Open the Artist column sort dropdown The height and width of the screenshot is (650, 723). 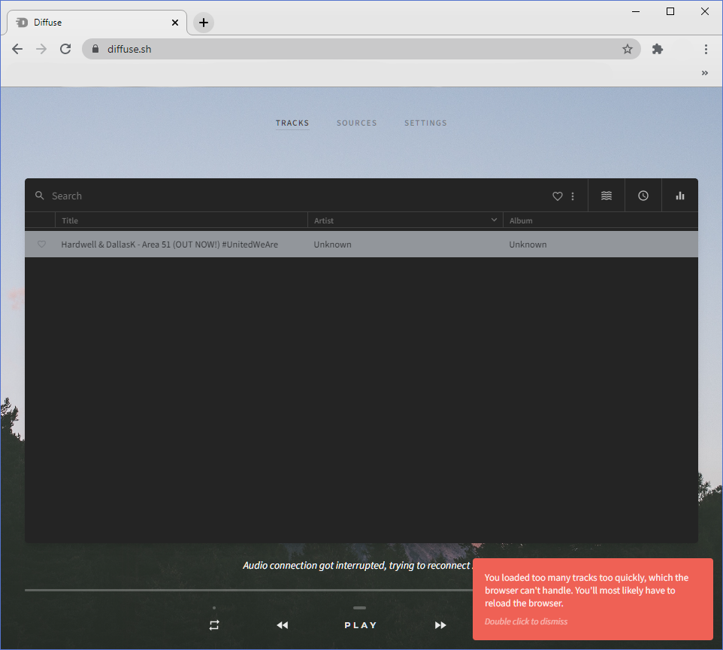tap(494, 220)
